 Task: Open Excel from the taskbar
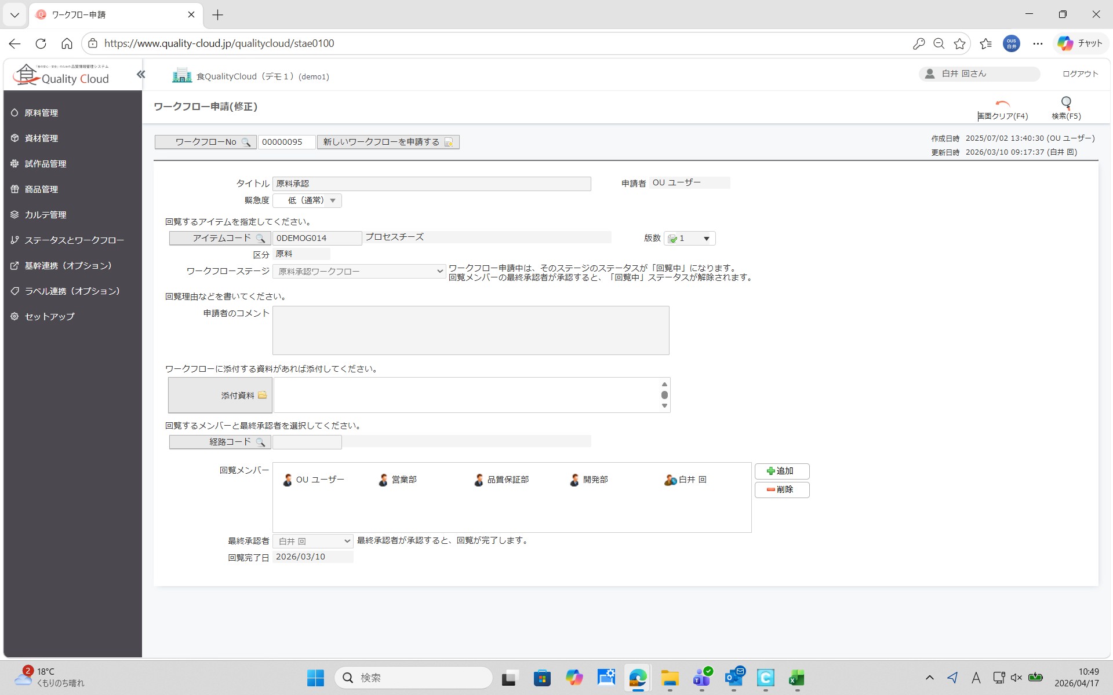[x=797, y=678]
